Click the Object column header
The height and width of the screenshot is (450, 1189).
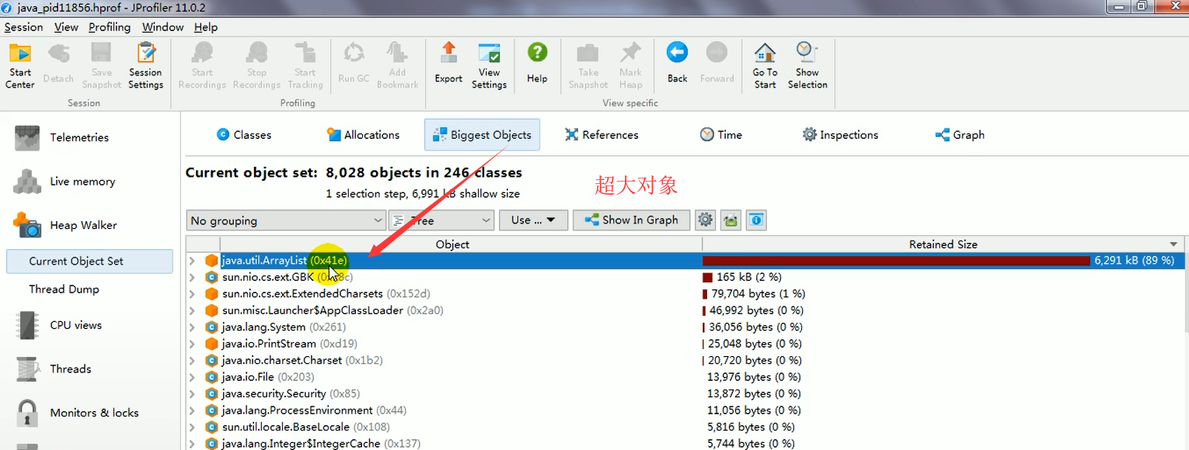point(452,244)
